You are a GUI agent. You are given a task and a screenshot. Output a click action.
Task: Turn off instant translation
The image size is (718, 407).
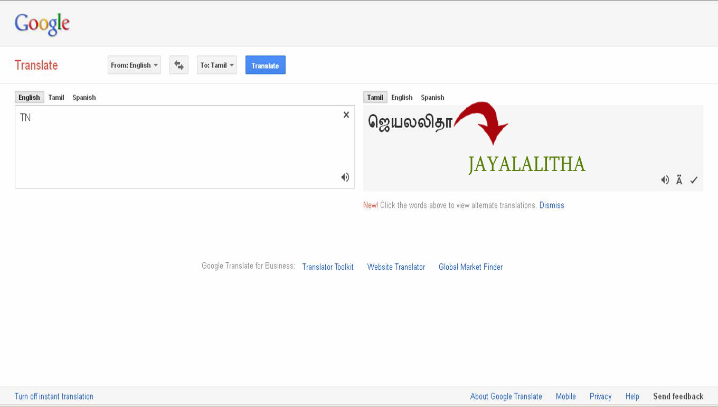tap(54, 396)
